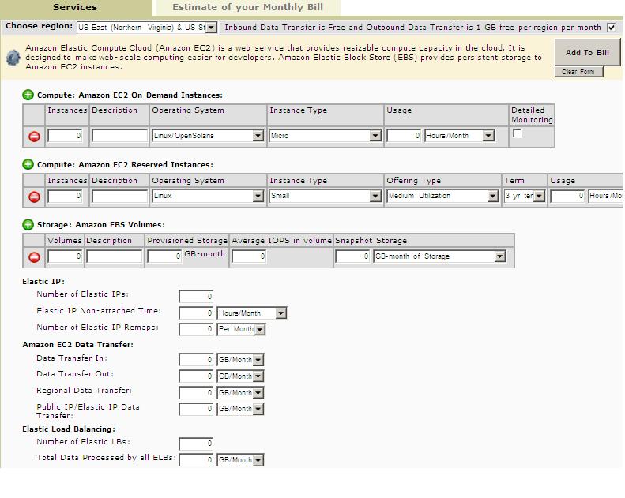Add a row to Amazon EBS Volumes

coord(28,224)
